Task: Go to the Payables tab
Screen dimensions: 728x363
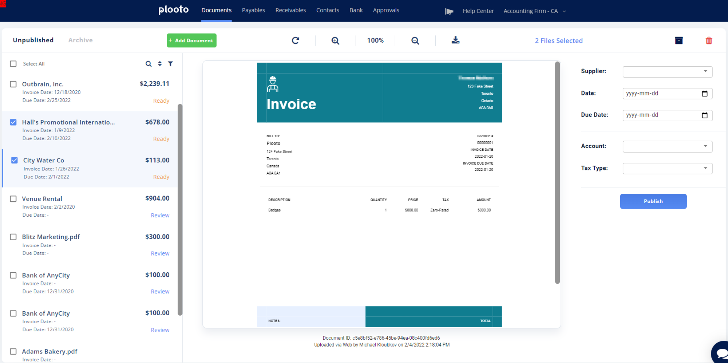Action: click(253, 10)
